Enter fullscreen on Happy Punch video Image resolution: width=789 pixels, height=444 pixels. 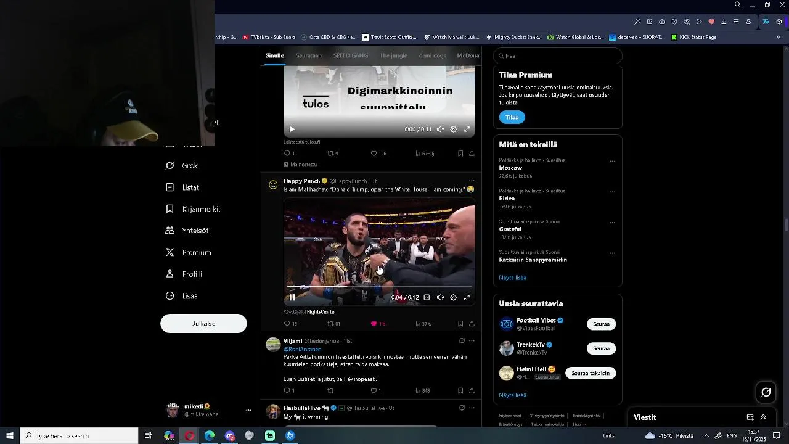pyautogui.click(x=467, y=297)
